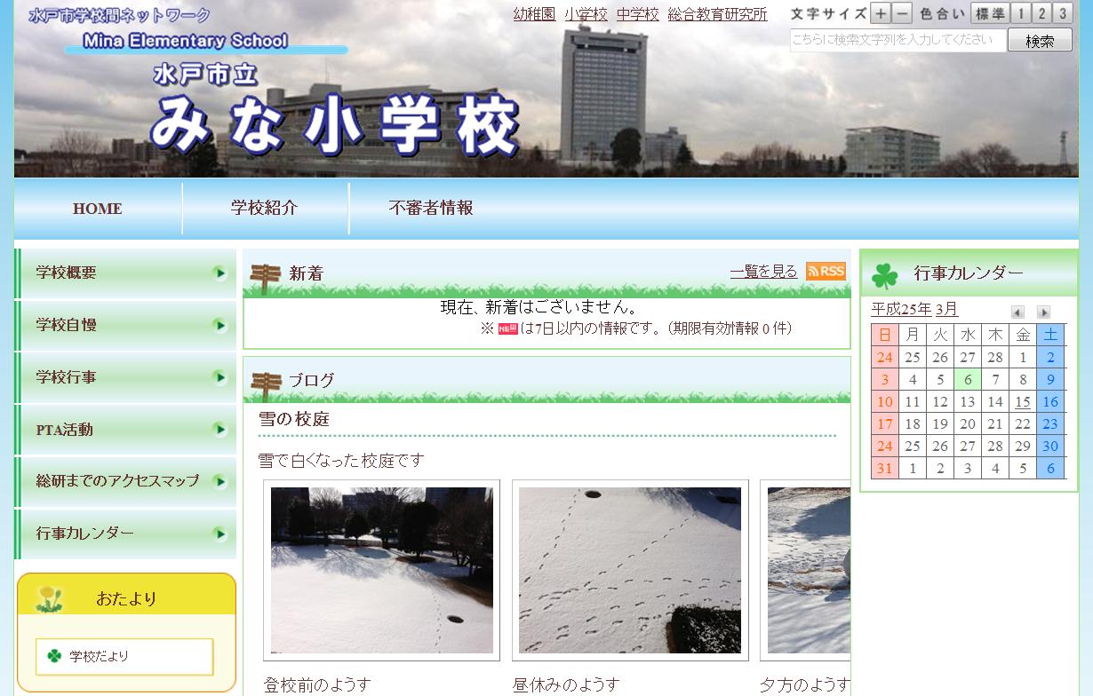Open the RSS feed icon
This screenshot has height=696, width=1093.
[826, 272]
